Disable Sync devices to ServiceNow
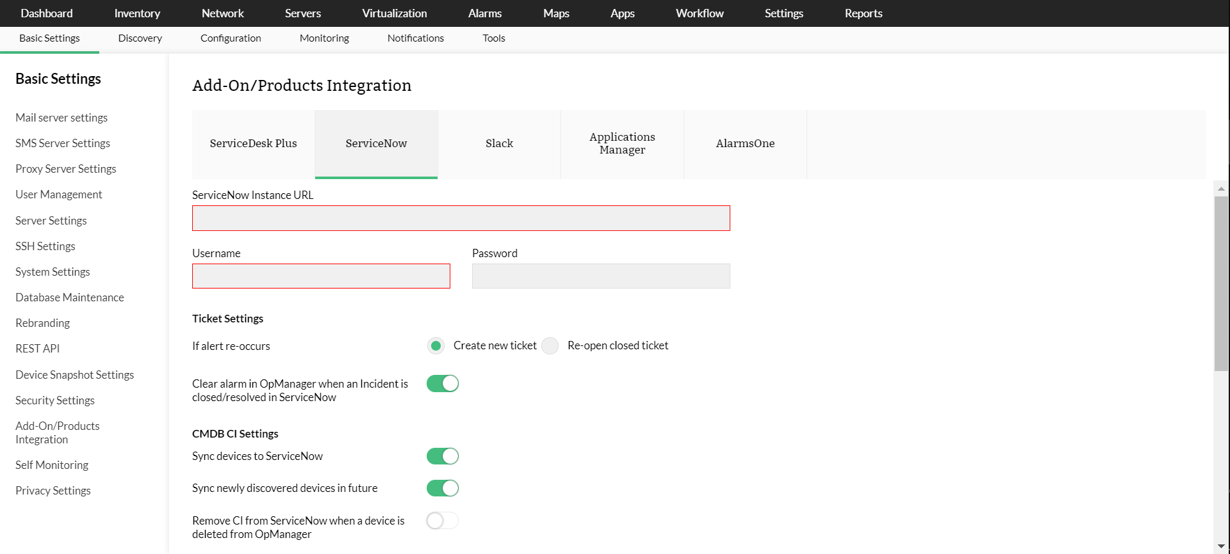 pyautogui.click(x=443, y=456)
